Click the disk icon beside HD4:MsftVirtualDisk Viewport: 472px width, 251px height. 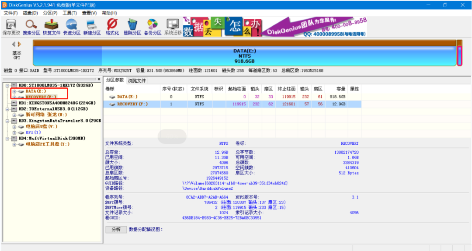pos(14,139)
